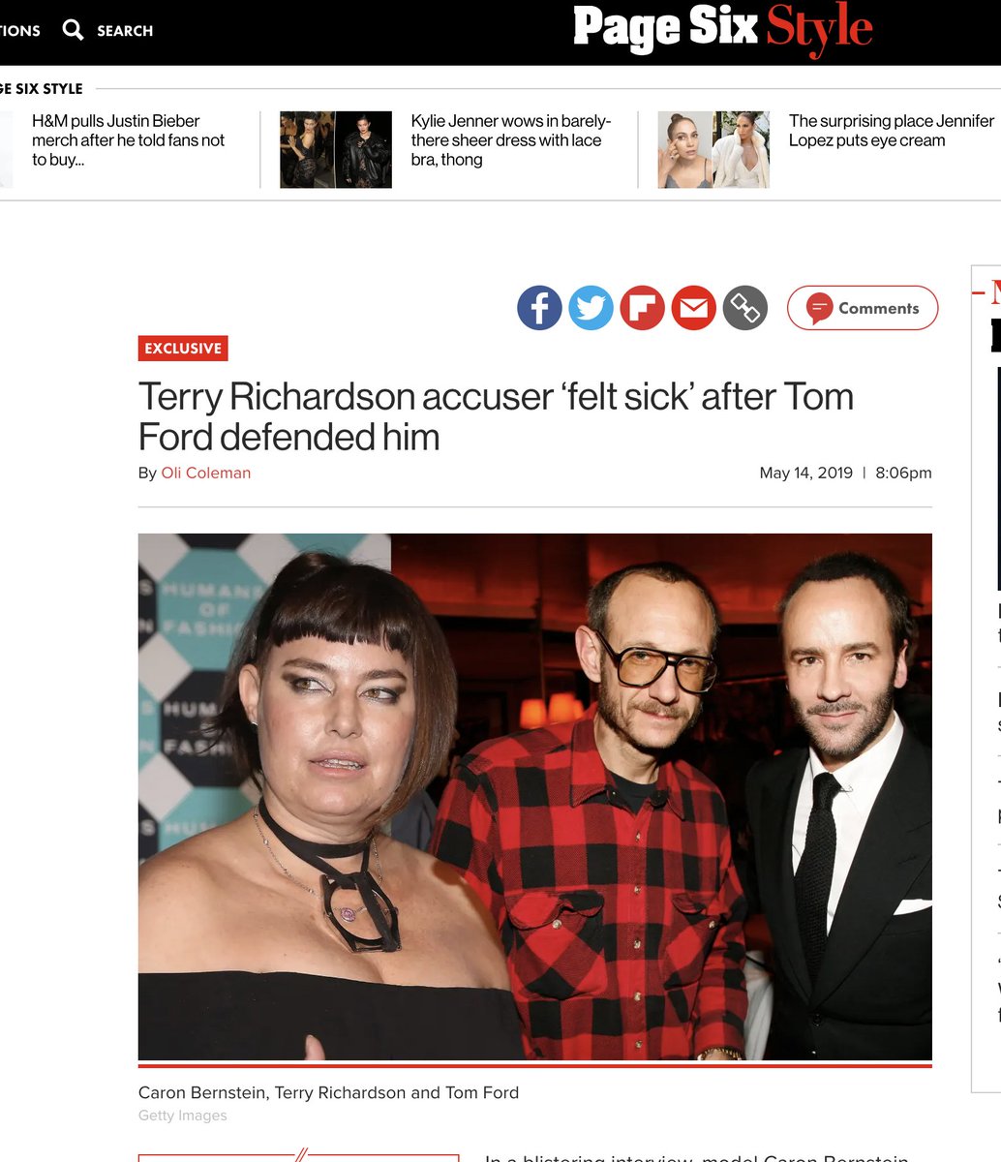1001x1162 pixels.
Task: Open Kylie Jenner sheer dress headline
Action: point(510,140)
